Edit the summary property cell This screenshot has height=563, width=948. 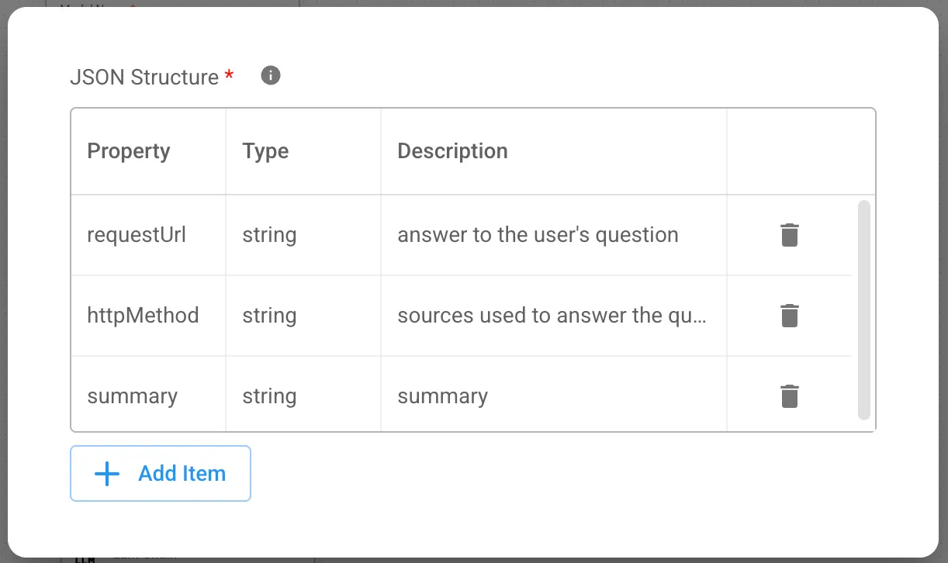133,396
